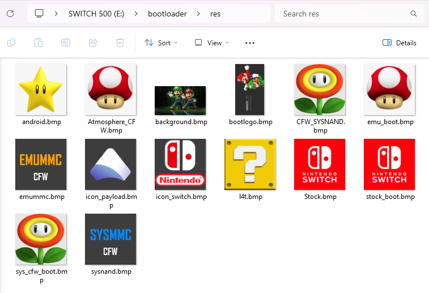The height and width of the screenshot is (293, 429).
Task: Click the background.bmp file name
Action: pyautogui.click(x=181, y=122)
